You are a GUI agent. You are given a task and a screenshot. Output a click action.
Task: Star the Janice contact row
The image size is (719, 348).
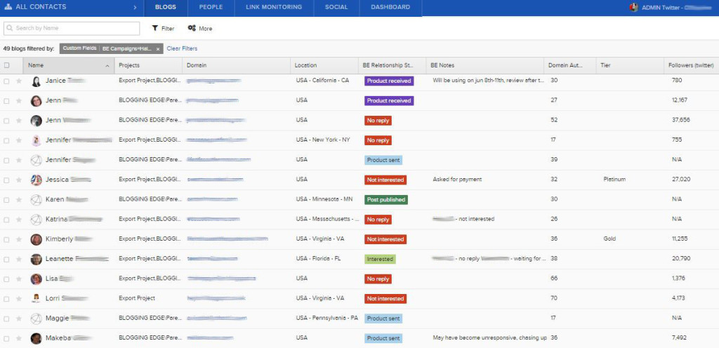[x=19, y=81]
